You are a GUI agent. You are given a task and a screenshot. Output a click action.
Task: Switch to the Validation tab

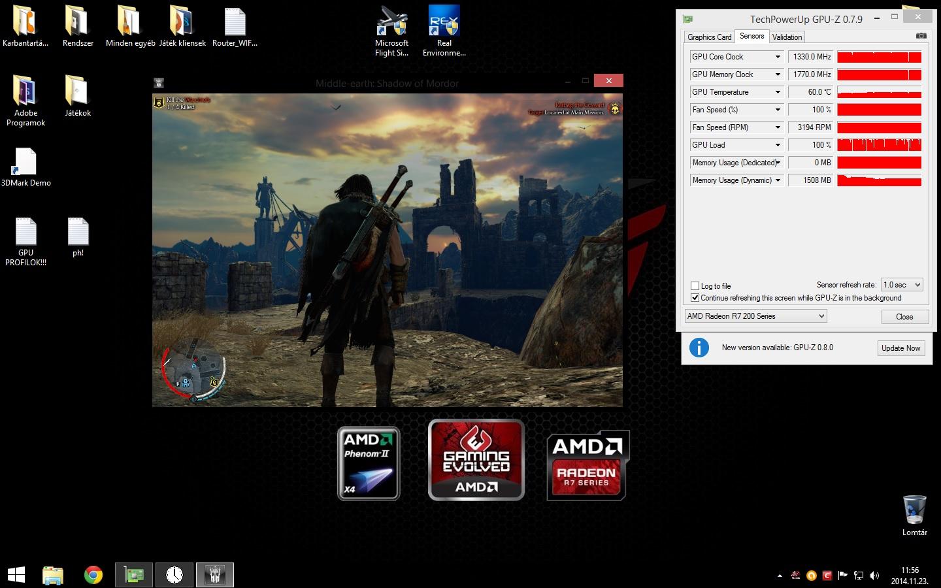(x=787, y=37)
